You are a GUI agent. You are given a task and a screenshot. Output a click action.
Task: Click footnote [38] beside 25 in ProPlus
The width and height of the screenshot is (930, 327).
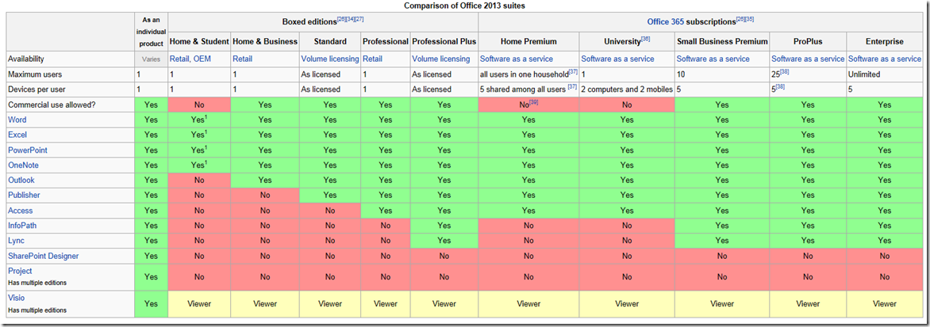[x=786, y=72]
